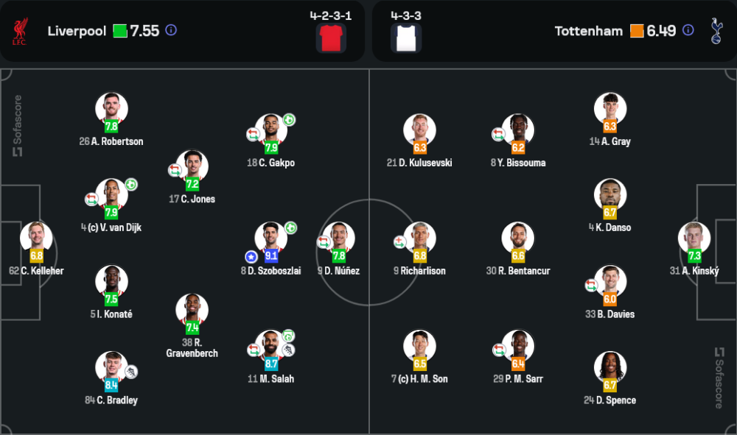Screen dimensions: 737x435
Task: Open the info icon next to Tottenham's 6.49
Action: [x=688, y=30]
